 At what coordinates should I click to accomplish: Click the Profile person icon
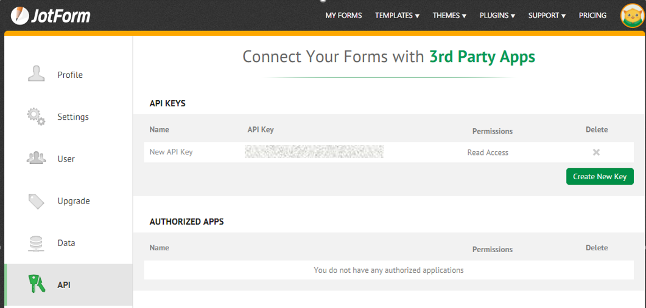(x=37, y=75)
